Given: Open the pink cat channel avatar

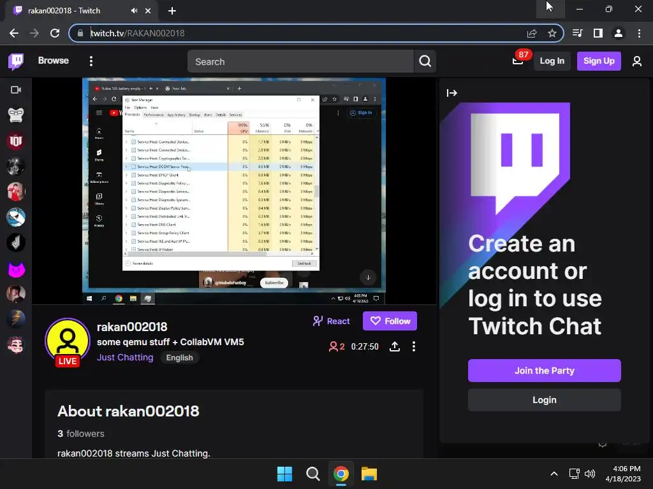Looking at the screenshot, I should pos(16,269).
